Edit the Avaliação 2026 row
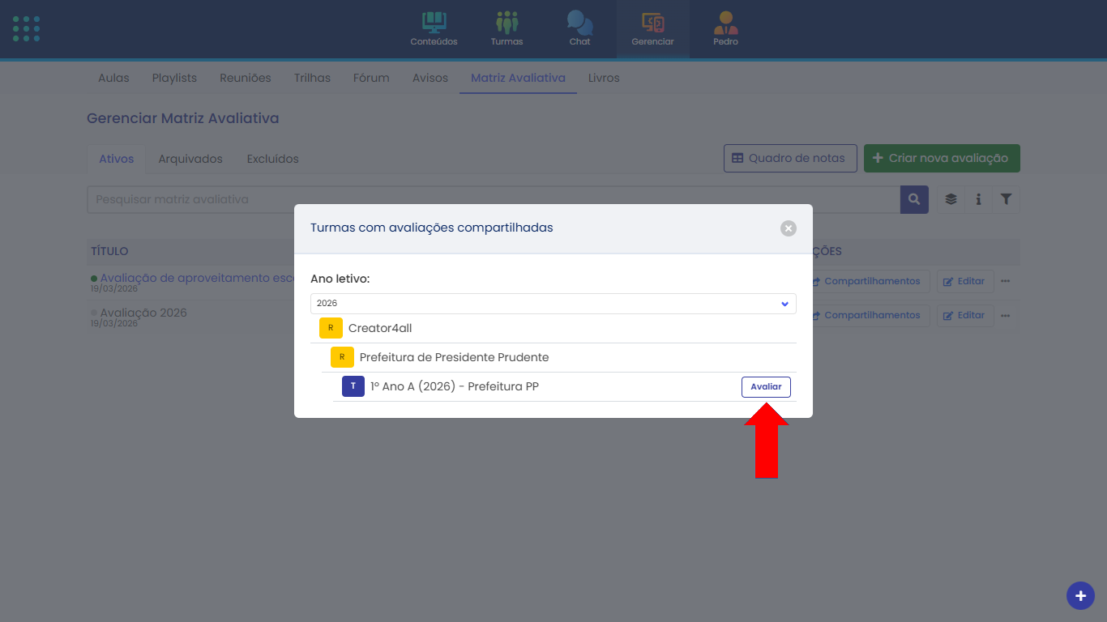 click(965, 315)
